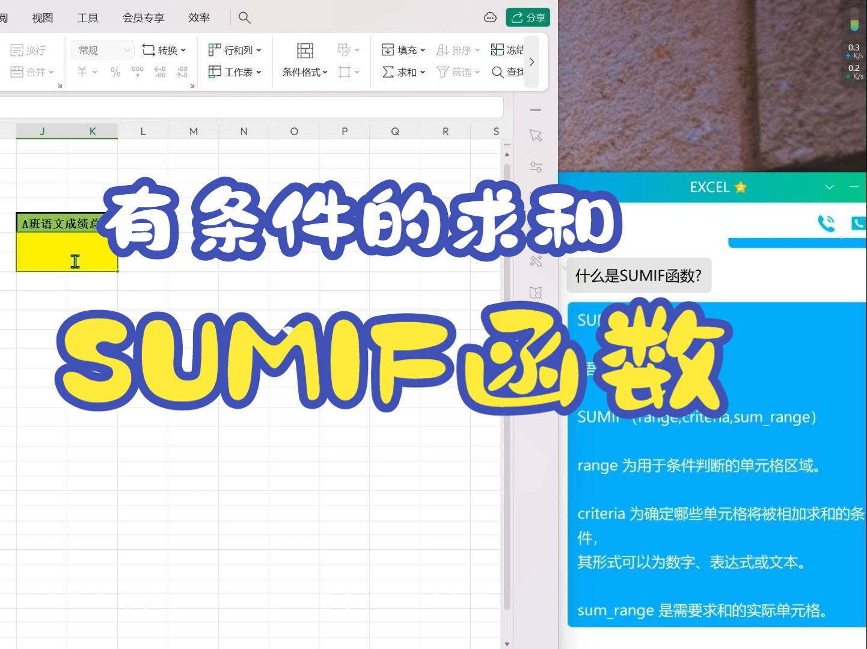Screen dimensions: 867x649
Task: Click the 什么是SUMIF函数 question bubble
Action: point(639,275)
